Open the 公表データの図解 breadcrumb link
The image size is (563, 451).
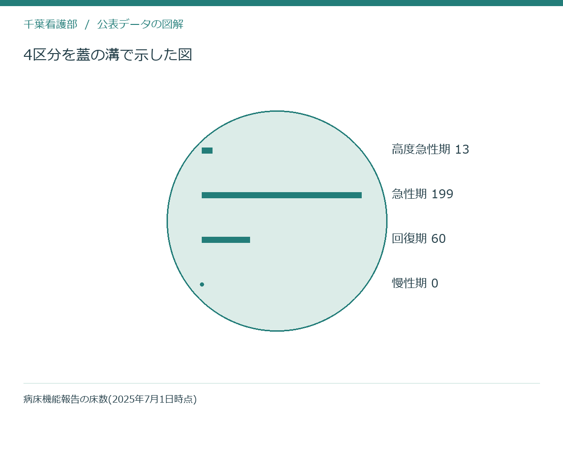[140, 24]
